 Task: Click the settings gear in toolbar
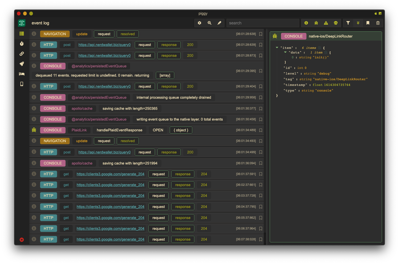click(199, 23)
